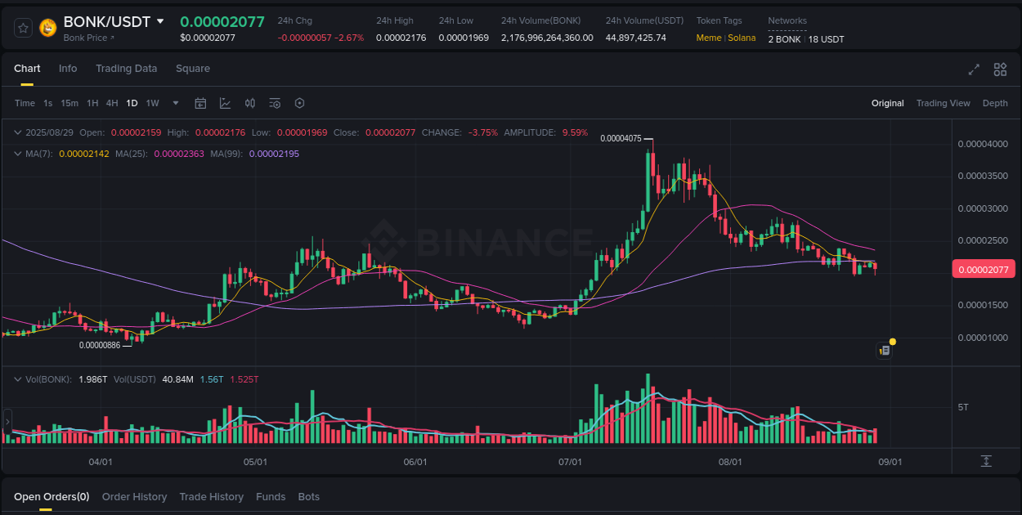This screenshot has width=1022, height=515.
Task: Open the Order History tab
Action: coord(134,496)
